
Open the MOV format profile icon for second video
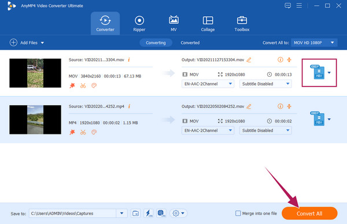point(317,118)
